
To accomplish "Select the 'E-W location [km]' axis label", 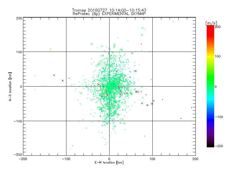I will tap(109, 162).
